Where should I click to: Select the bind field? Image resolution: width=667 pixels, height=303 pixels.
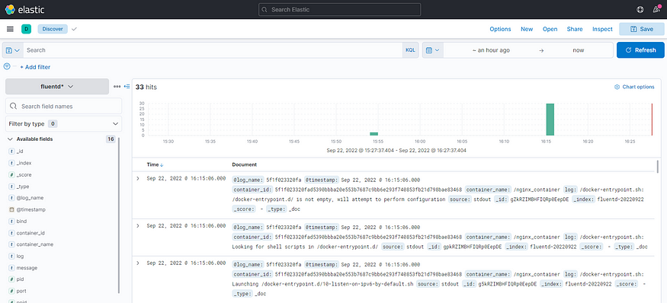coord(21,222)
